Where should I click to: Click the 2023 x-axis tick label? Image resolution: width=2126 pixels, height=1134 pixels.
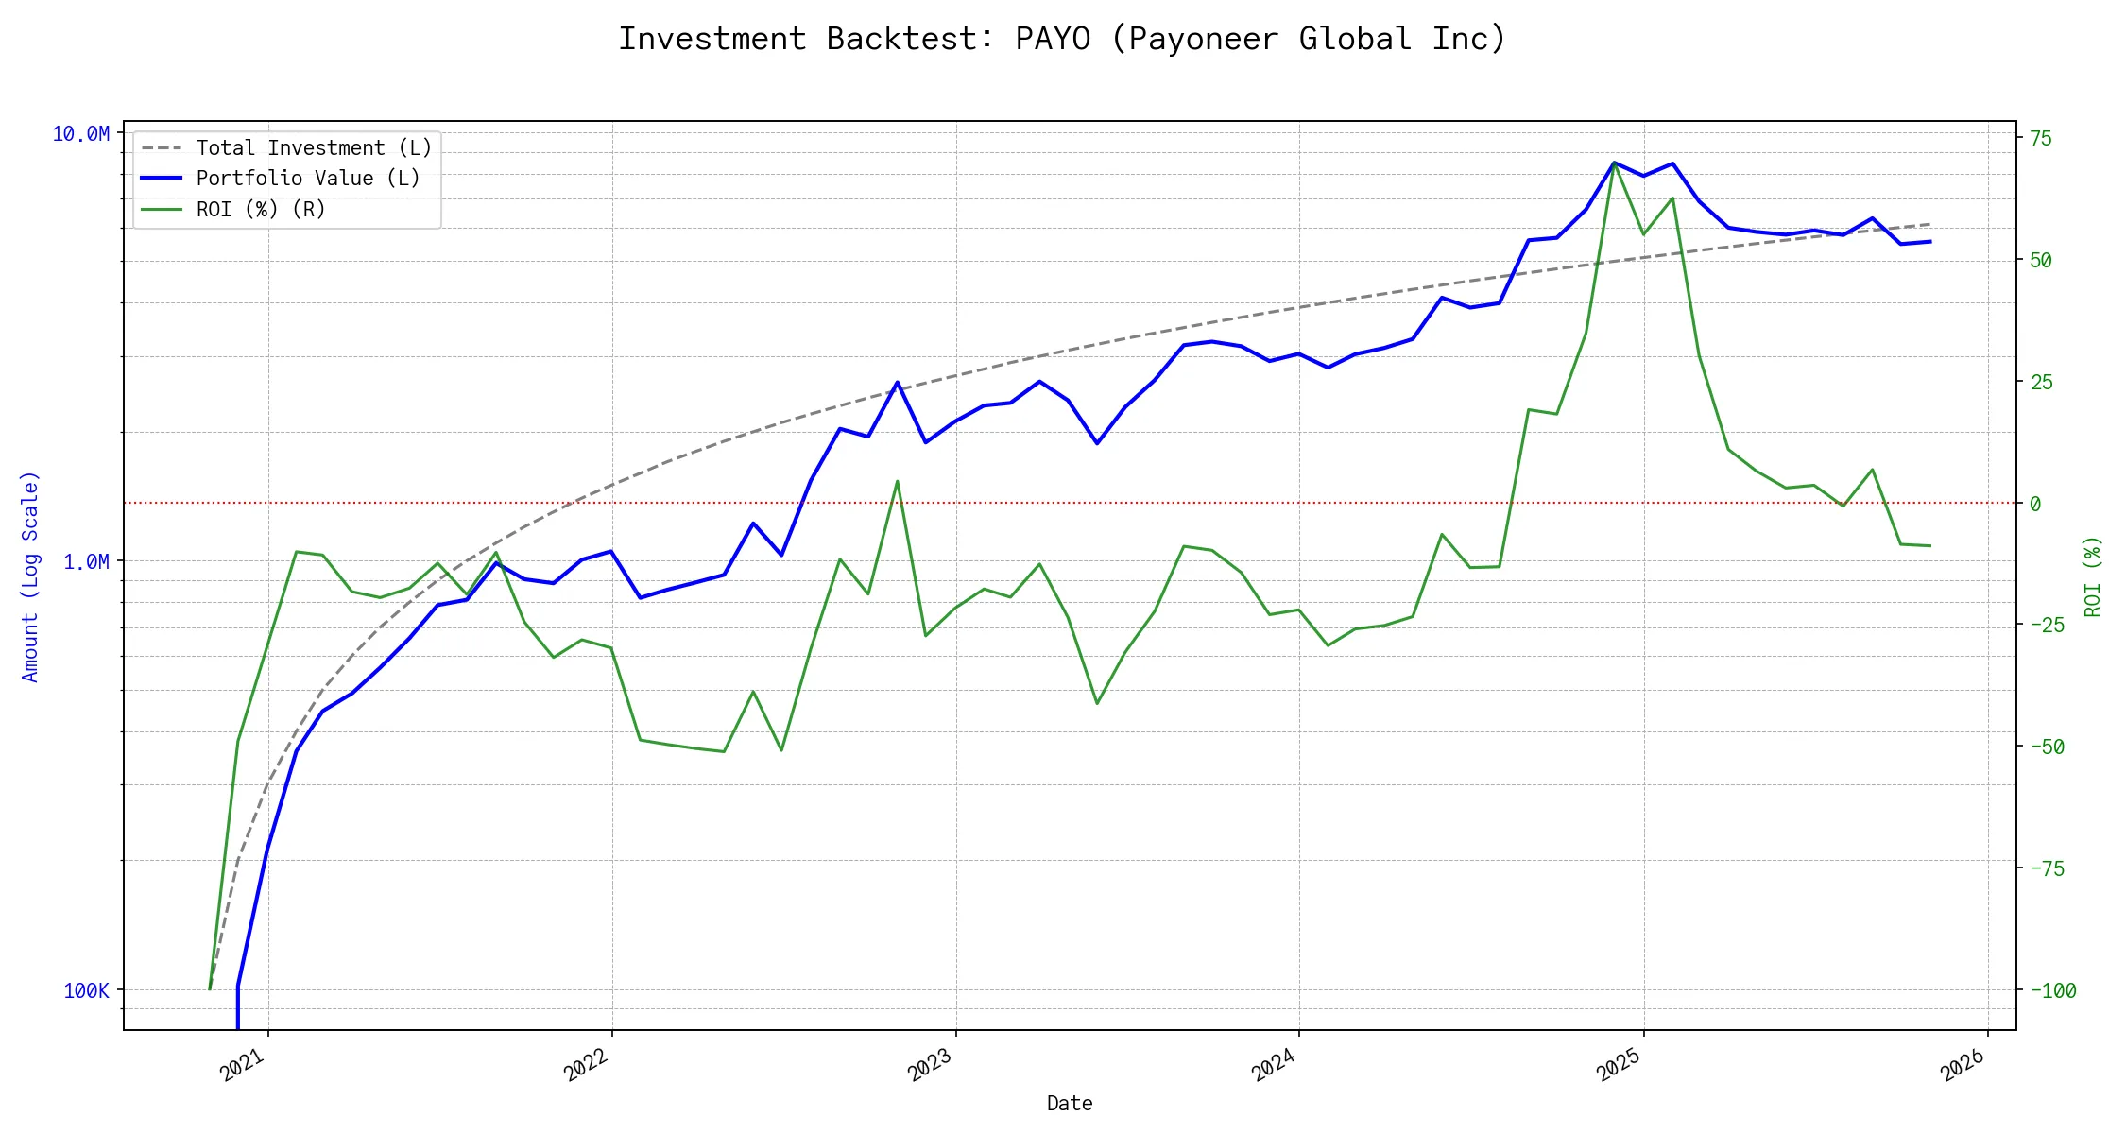[x=931, y=1065]
